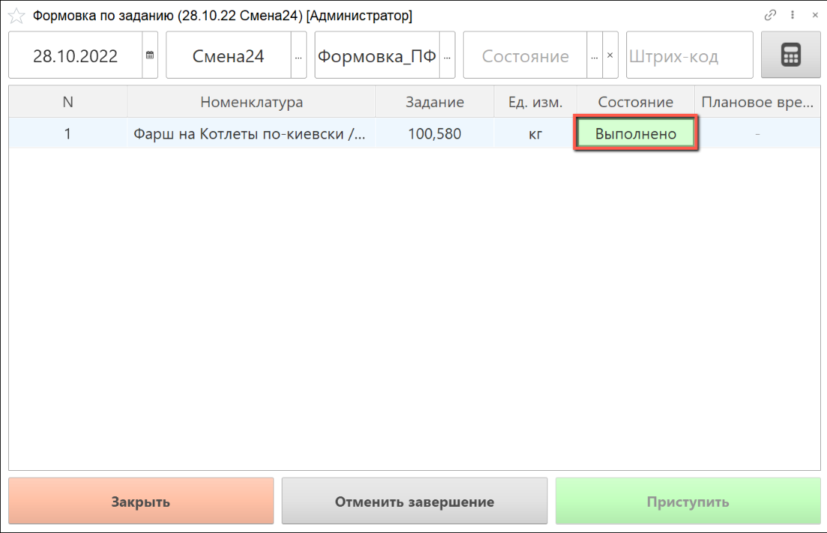Open selection list for Формовка_ПФ field
827x533 pixels.
click(x=447, y=55)
